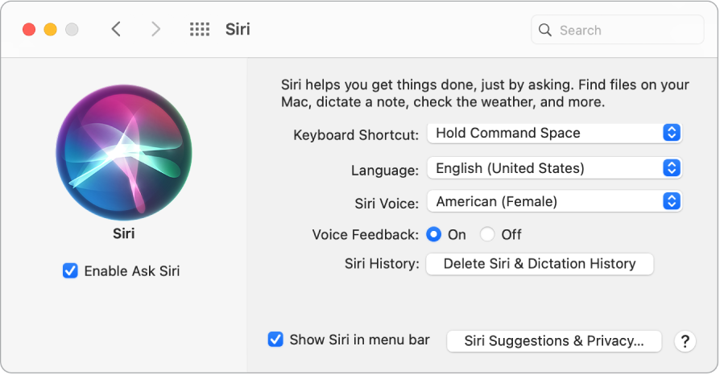Expand the Language dropdown menu
Image resolution: width=720 pixels, height=375 pixels.
554,168
